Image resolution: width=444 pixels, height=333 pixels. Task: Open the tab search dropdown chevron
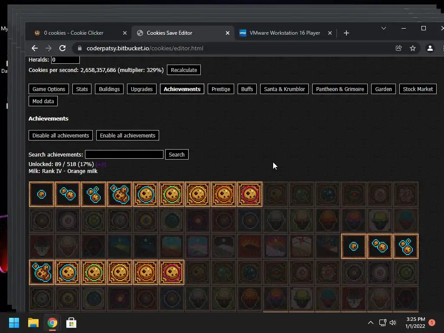click(384, 28)
